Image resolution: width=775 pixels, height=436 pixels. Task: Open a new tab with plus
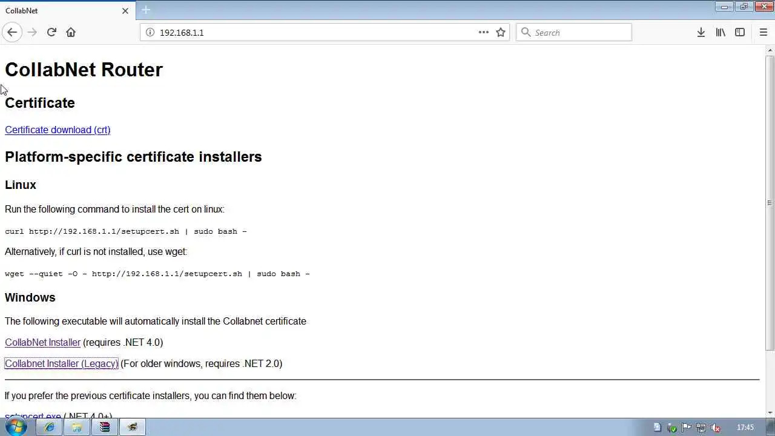[x=146, y=10]
